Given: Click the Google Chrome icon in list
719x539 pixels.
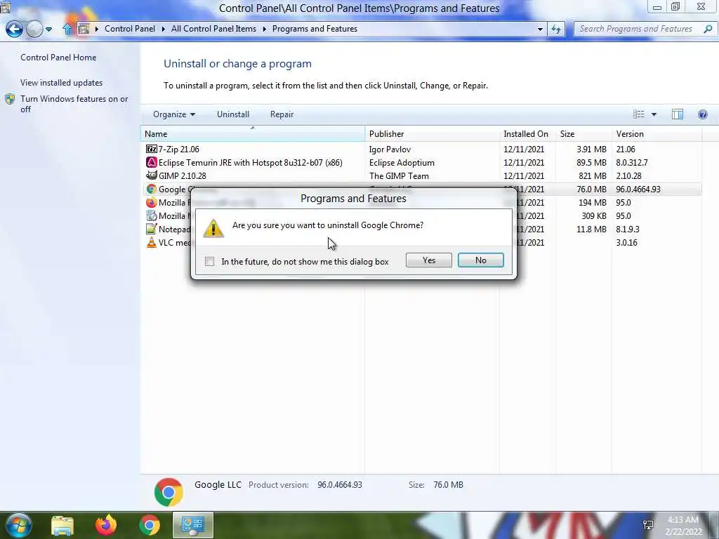Looking at the screenshot, I should [x=152, y=189].
